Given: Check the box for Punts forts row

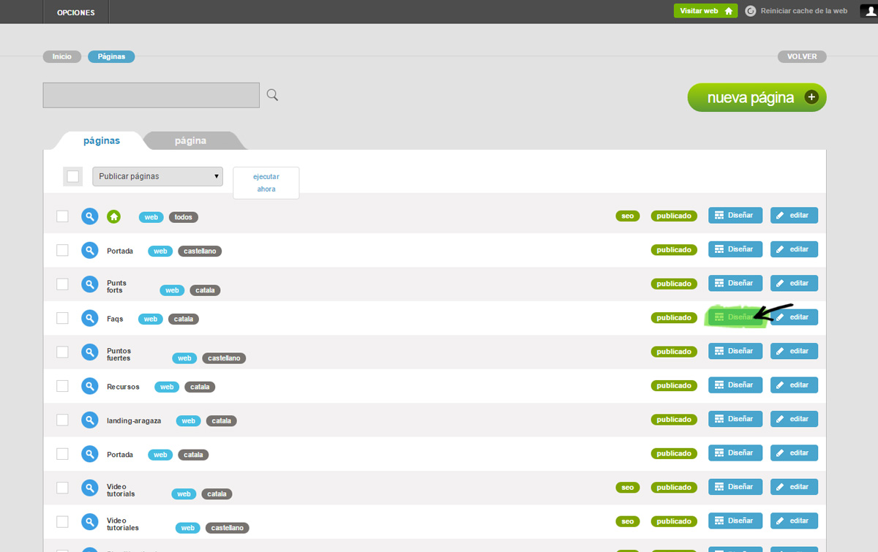Looking at the screenshot, I should (62, 284).
